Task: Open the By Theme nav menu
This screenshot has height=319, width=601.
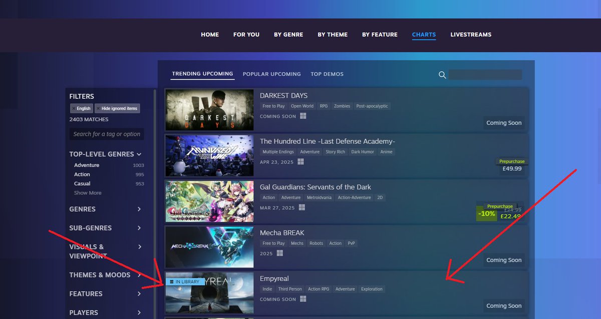Action: pyautogui.click(x=333, y=35)
